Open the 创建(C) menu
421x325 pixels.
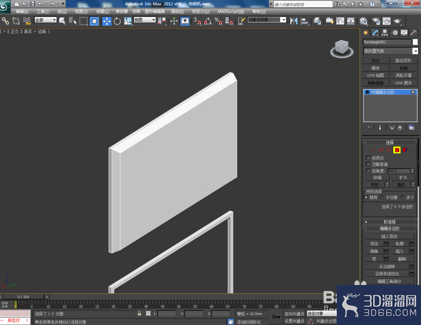coord(103,11)
